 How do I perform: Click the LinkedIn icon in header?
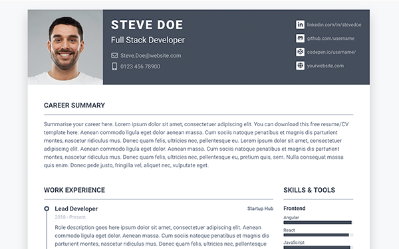tap(300, 25)
